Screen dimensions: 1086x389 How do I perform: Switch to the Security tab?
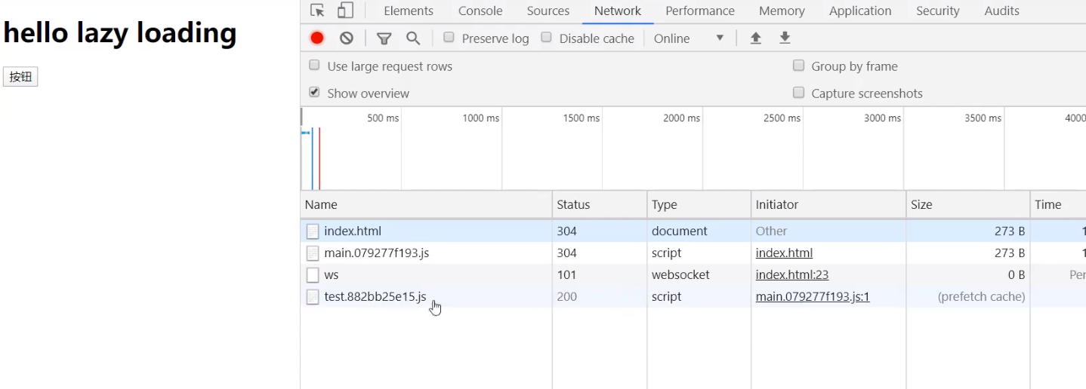pyautogui.click(x=938, y=11)
